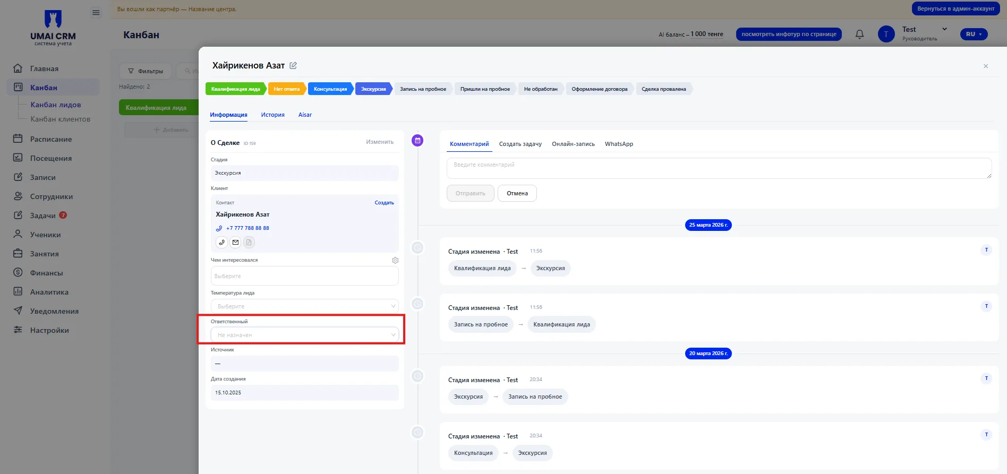Click the Финансы dollar icon in sidebar
Screen dimensions: 1007x474
tap(18, 272)
